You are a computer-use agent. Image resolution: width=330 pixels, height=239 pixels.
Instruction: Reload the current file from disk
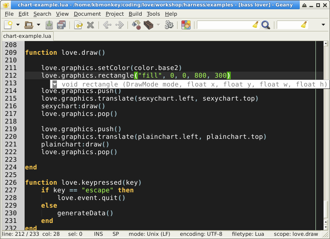coord(78,25)
